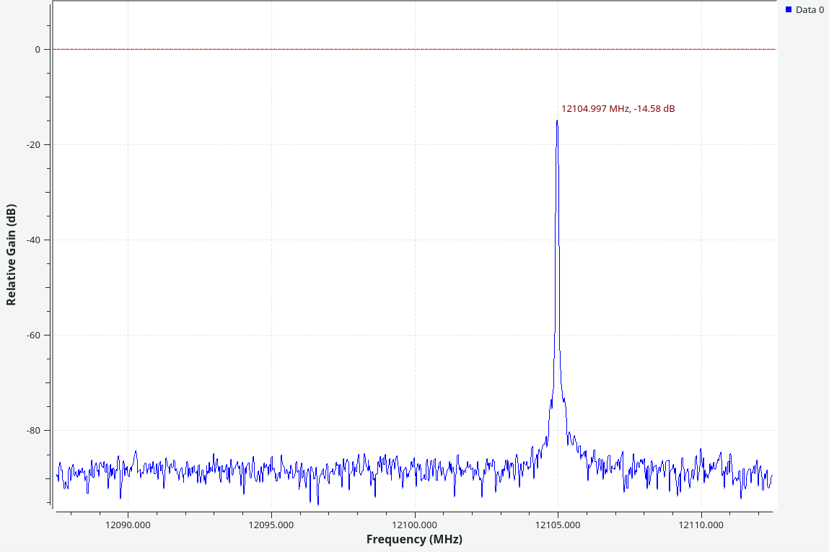Click the -20 y-axis tick label

(33, 145)
